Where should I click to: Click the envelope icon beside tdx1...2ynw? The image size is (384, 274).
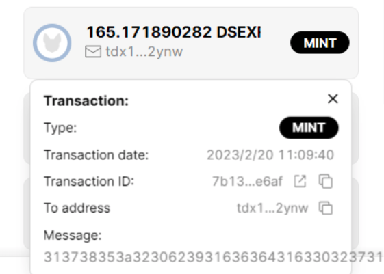[x=93, y=51]
